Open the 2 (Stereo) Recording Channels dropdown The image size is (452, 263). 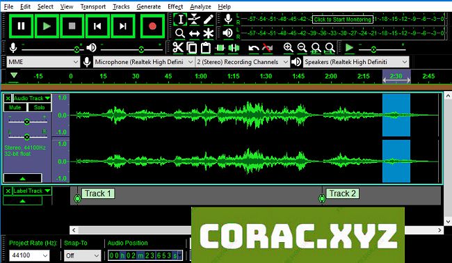tap(243, 62)
